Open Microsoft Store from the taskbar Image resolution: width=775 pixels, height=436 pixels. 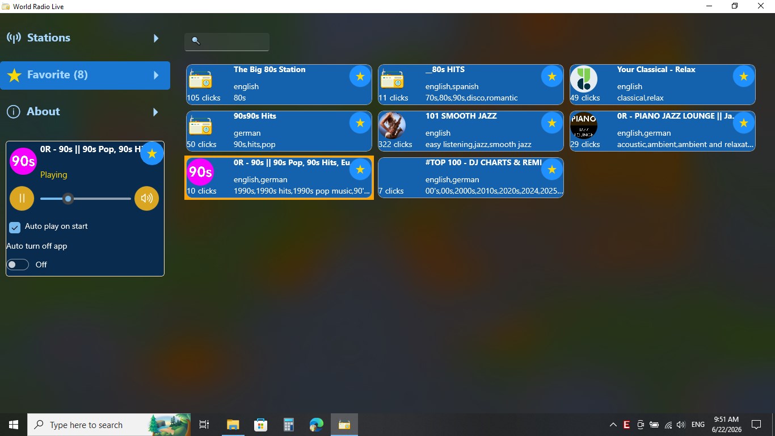[x=260, y=425]
